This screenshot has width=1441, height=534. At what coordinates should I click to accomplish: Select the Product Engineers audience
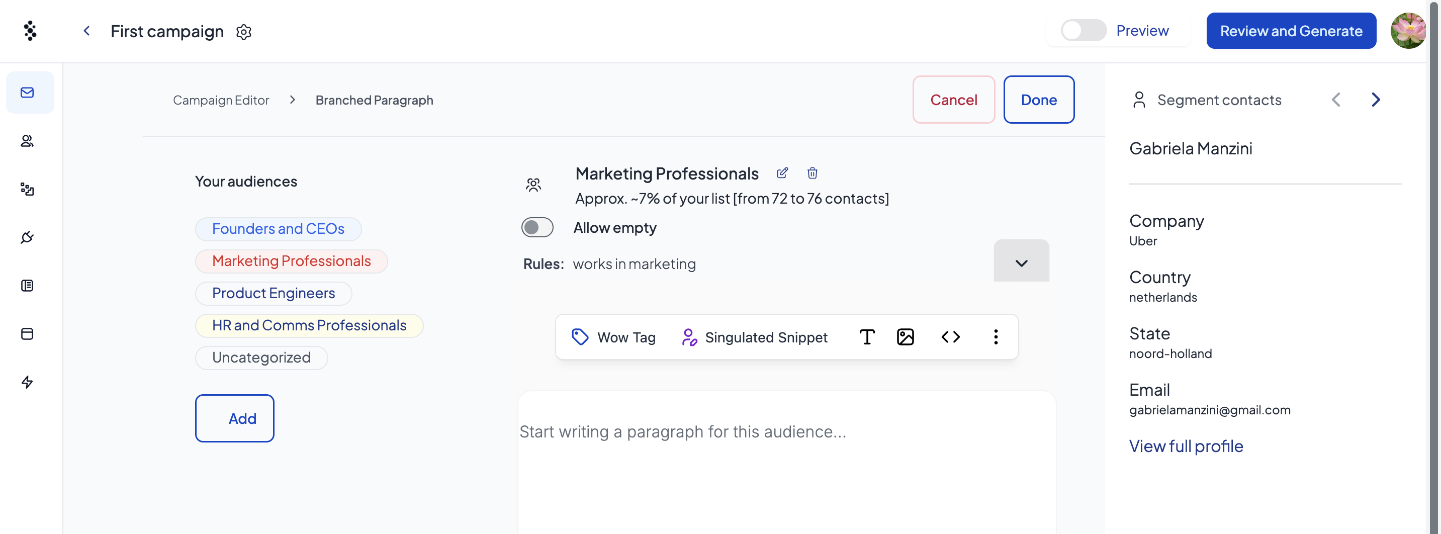pyautogui.click(x=274, y=293)
